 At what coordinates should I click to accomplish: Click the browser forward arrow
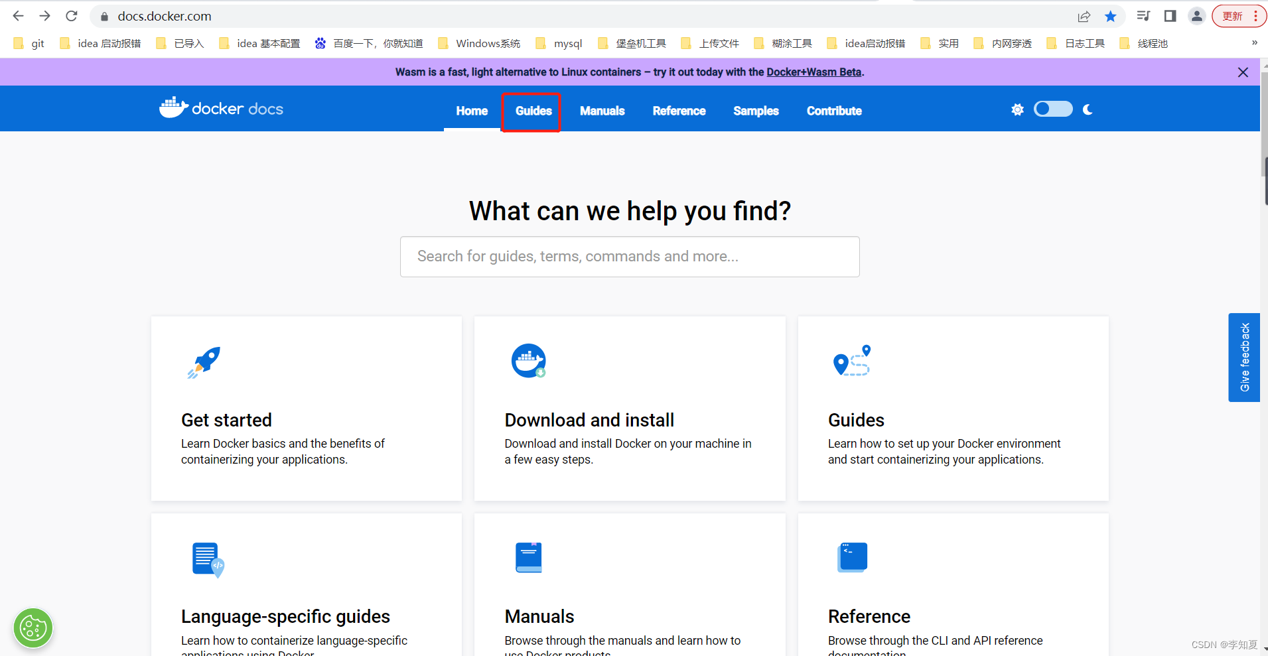44,16
